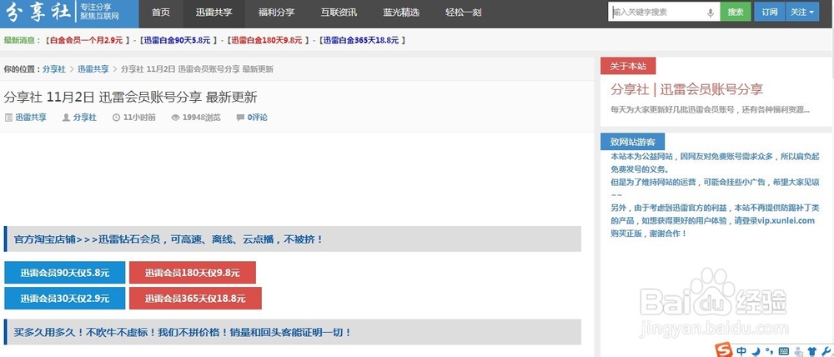Click the 关于本站 sidebar tab
The image size is (834, 357).
click(628, 66)
